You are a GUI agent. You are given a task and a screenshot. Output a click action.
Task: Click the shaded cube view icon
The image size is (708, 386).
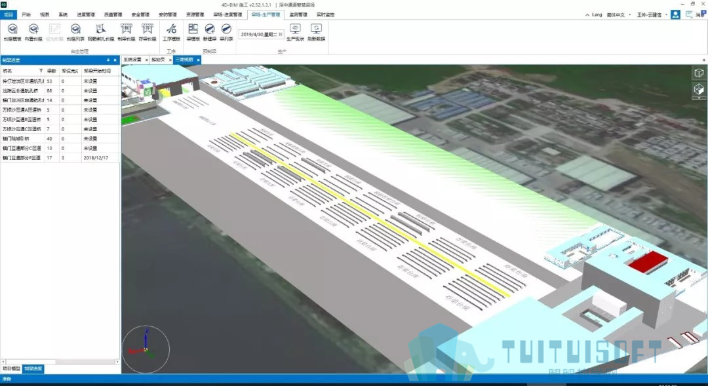pos(699,89)
